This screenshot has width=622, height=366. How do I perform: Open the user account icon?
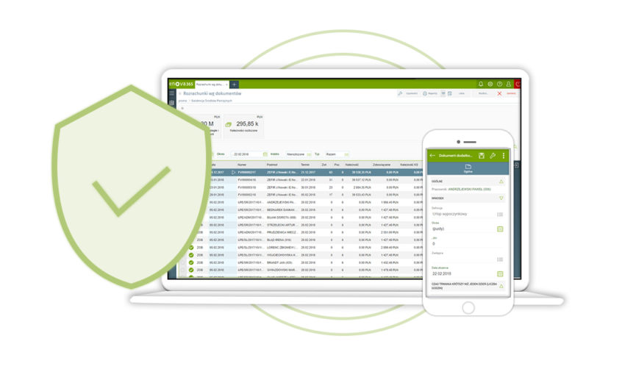click(x=508, y=85)
